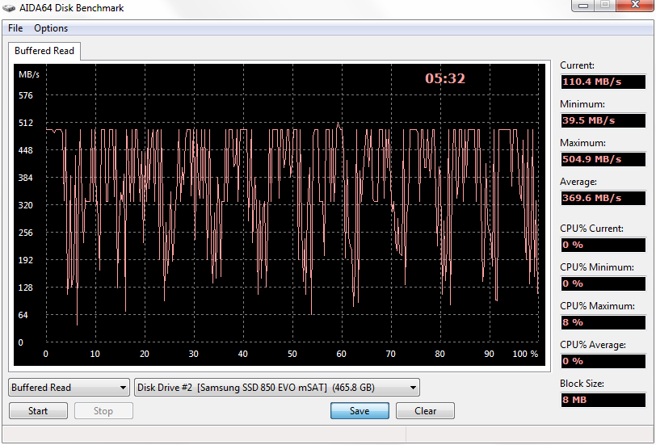Open the File menu
The height and width of the screenshot is (445, 656).
point(15,28)
